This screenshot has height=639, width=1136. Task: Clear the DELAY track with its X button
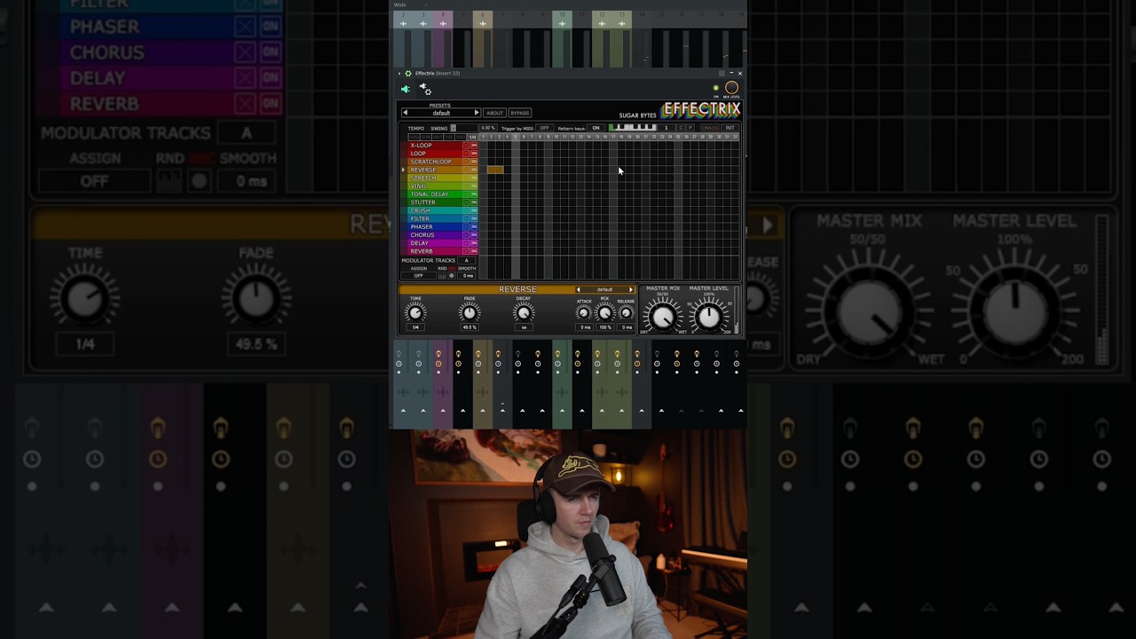467,243
